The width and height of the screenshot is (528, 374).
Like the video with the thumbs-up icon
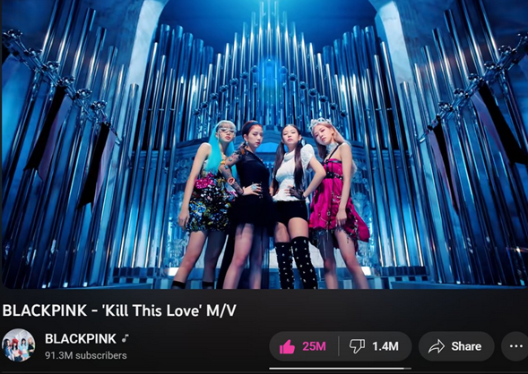(287, 347)
